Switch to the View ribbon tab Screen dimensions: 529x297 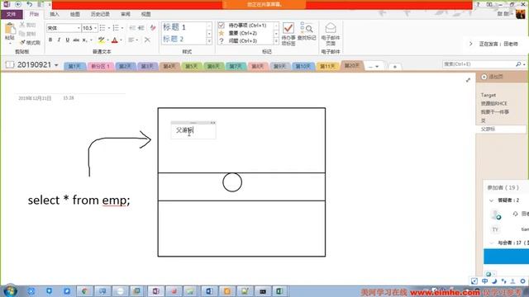(x=145, y=14)
